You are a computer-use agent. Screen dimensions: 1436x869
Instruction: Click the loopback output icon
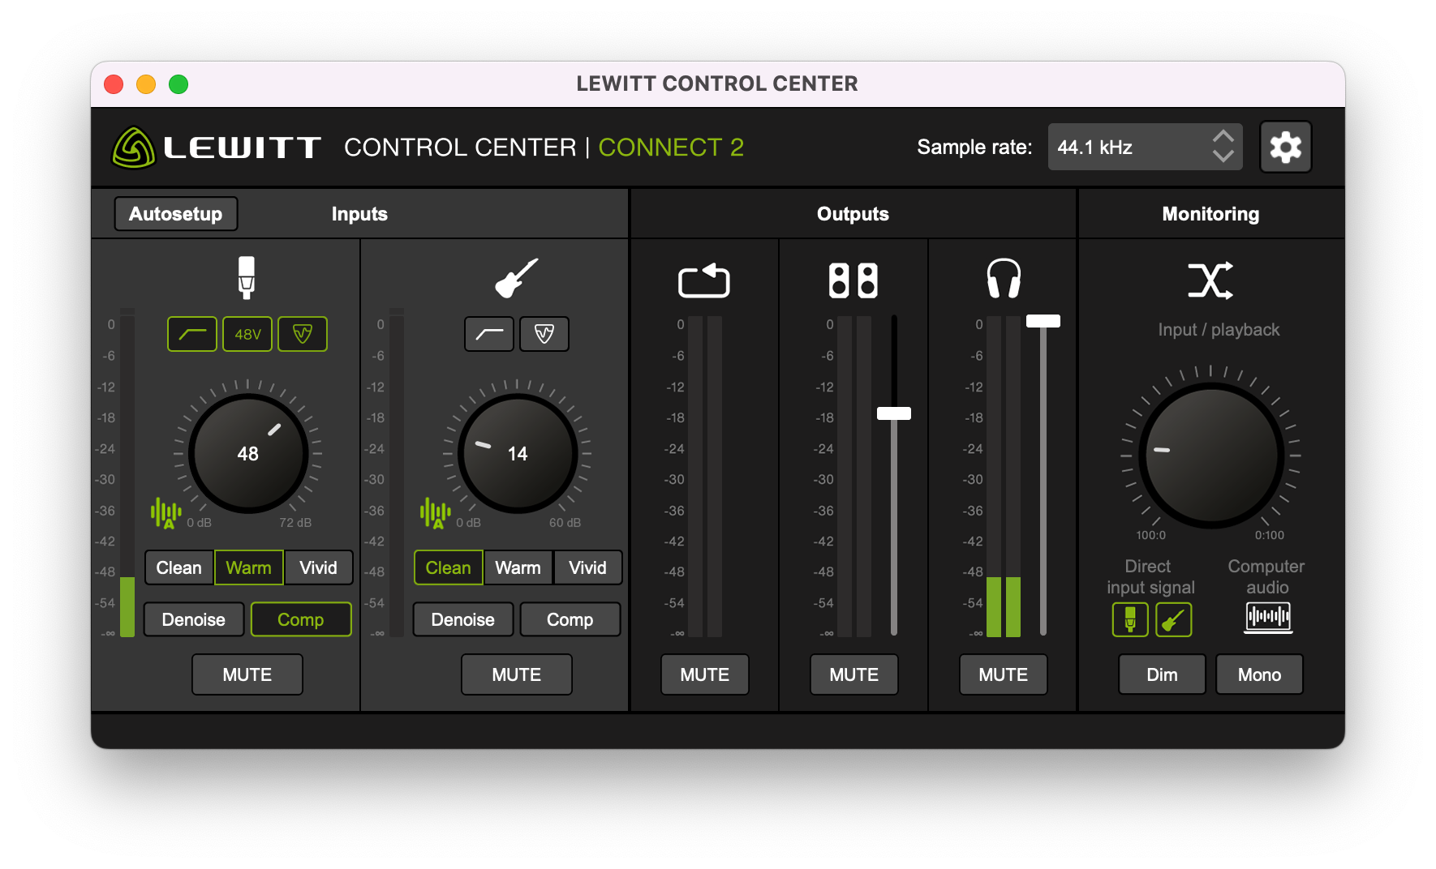704,280
